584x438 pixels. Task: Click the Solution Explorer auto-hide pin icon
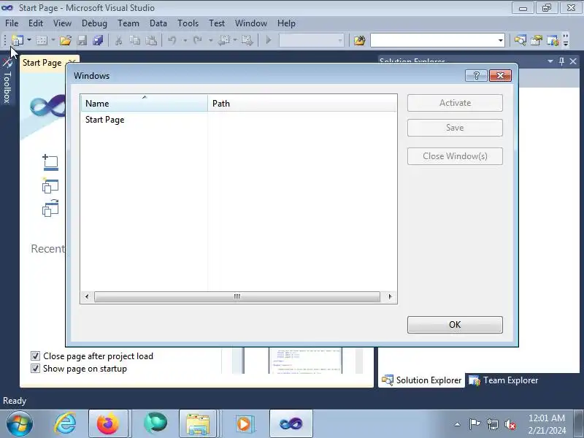coord(561,61)
